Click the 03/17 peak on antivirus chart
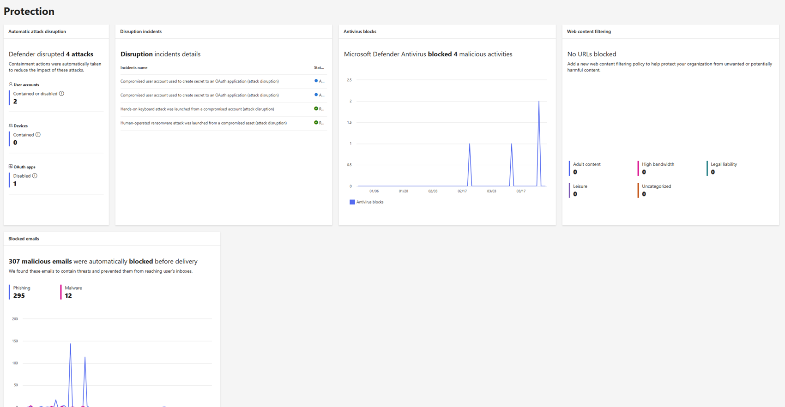Viewport: 785px width, 407px height. [x=538, y=102]
